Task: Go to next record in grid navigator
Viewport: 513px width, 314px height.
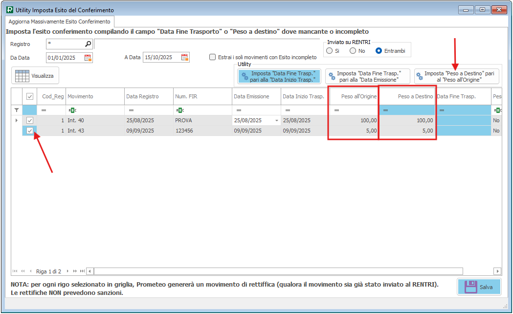Action: coord(68,271)
